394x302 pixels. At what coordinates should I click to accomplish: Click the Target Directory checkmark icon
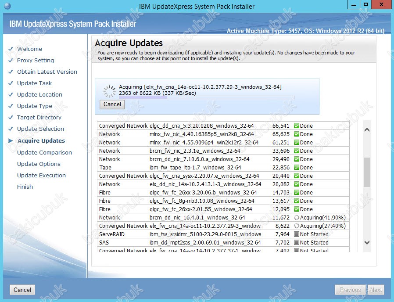(x=11, y=118)
